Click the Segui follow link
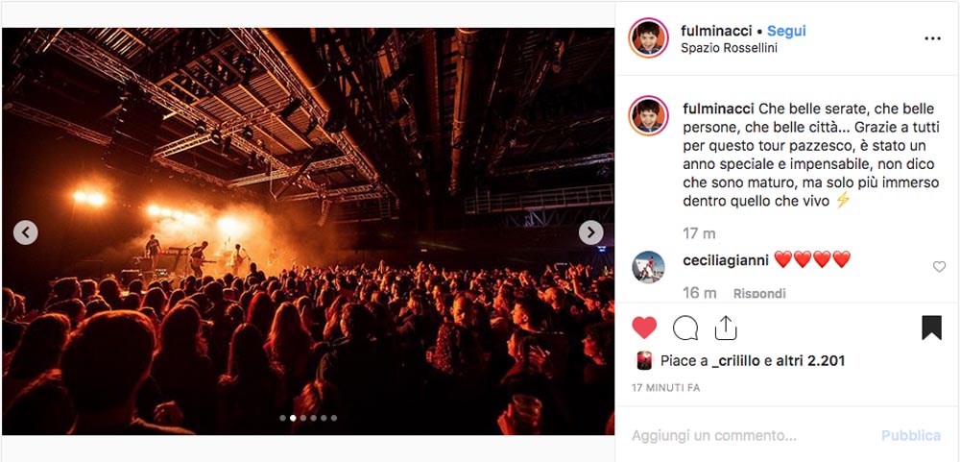 click(787, 31)
